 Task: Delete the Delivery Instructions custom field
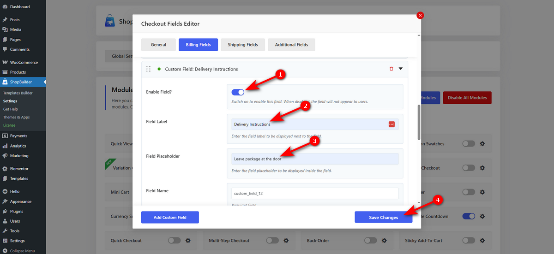(391, 69)
